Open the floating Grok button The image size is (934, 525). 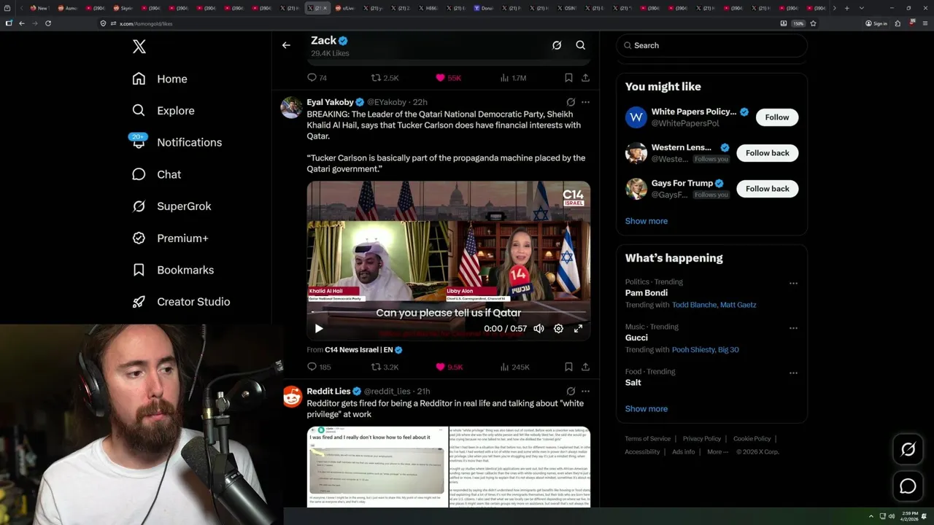pyautogui.click(x=908, y=450)
